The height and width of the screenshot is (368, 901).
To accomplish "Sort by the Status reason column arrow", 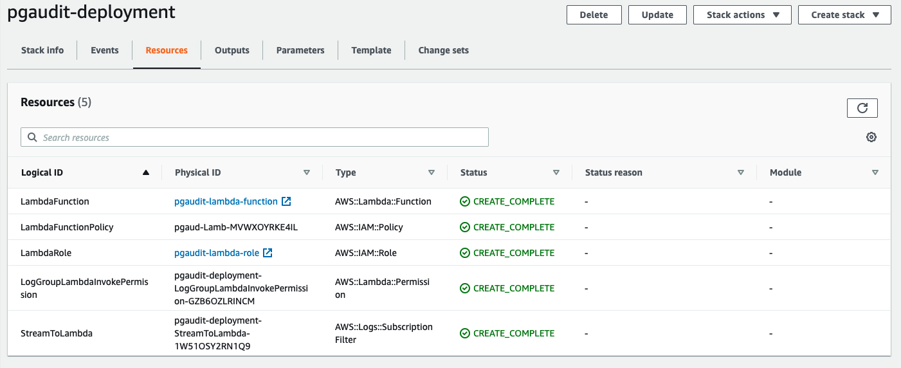I will [x=741, y=172].
